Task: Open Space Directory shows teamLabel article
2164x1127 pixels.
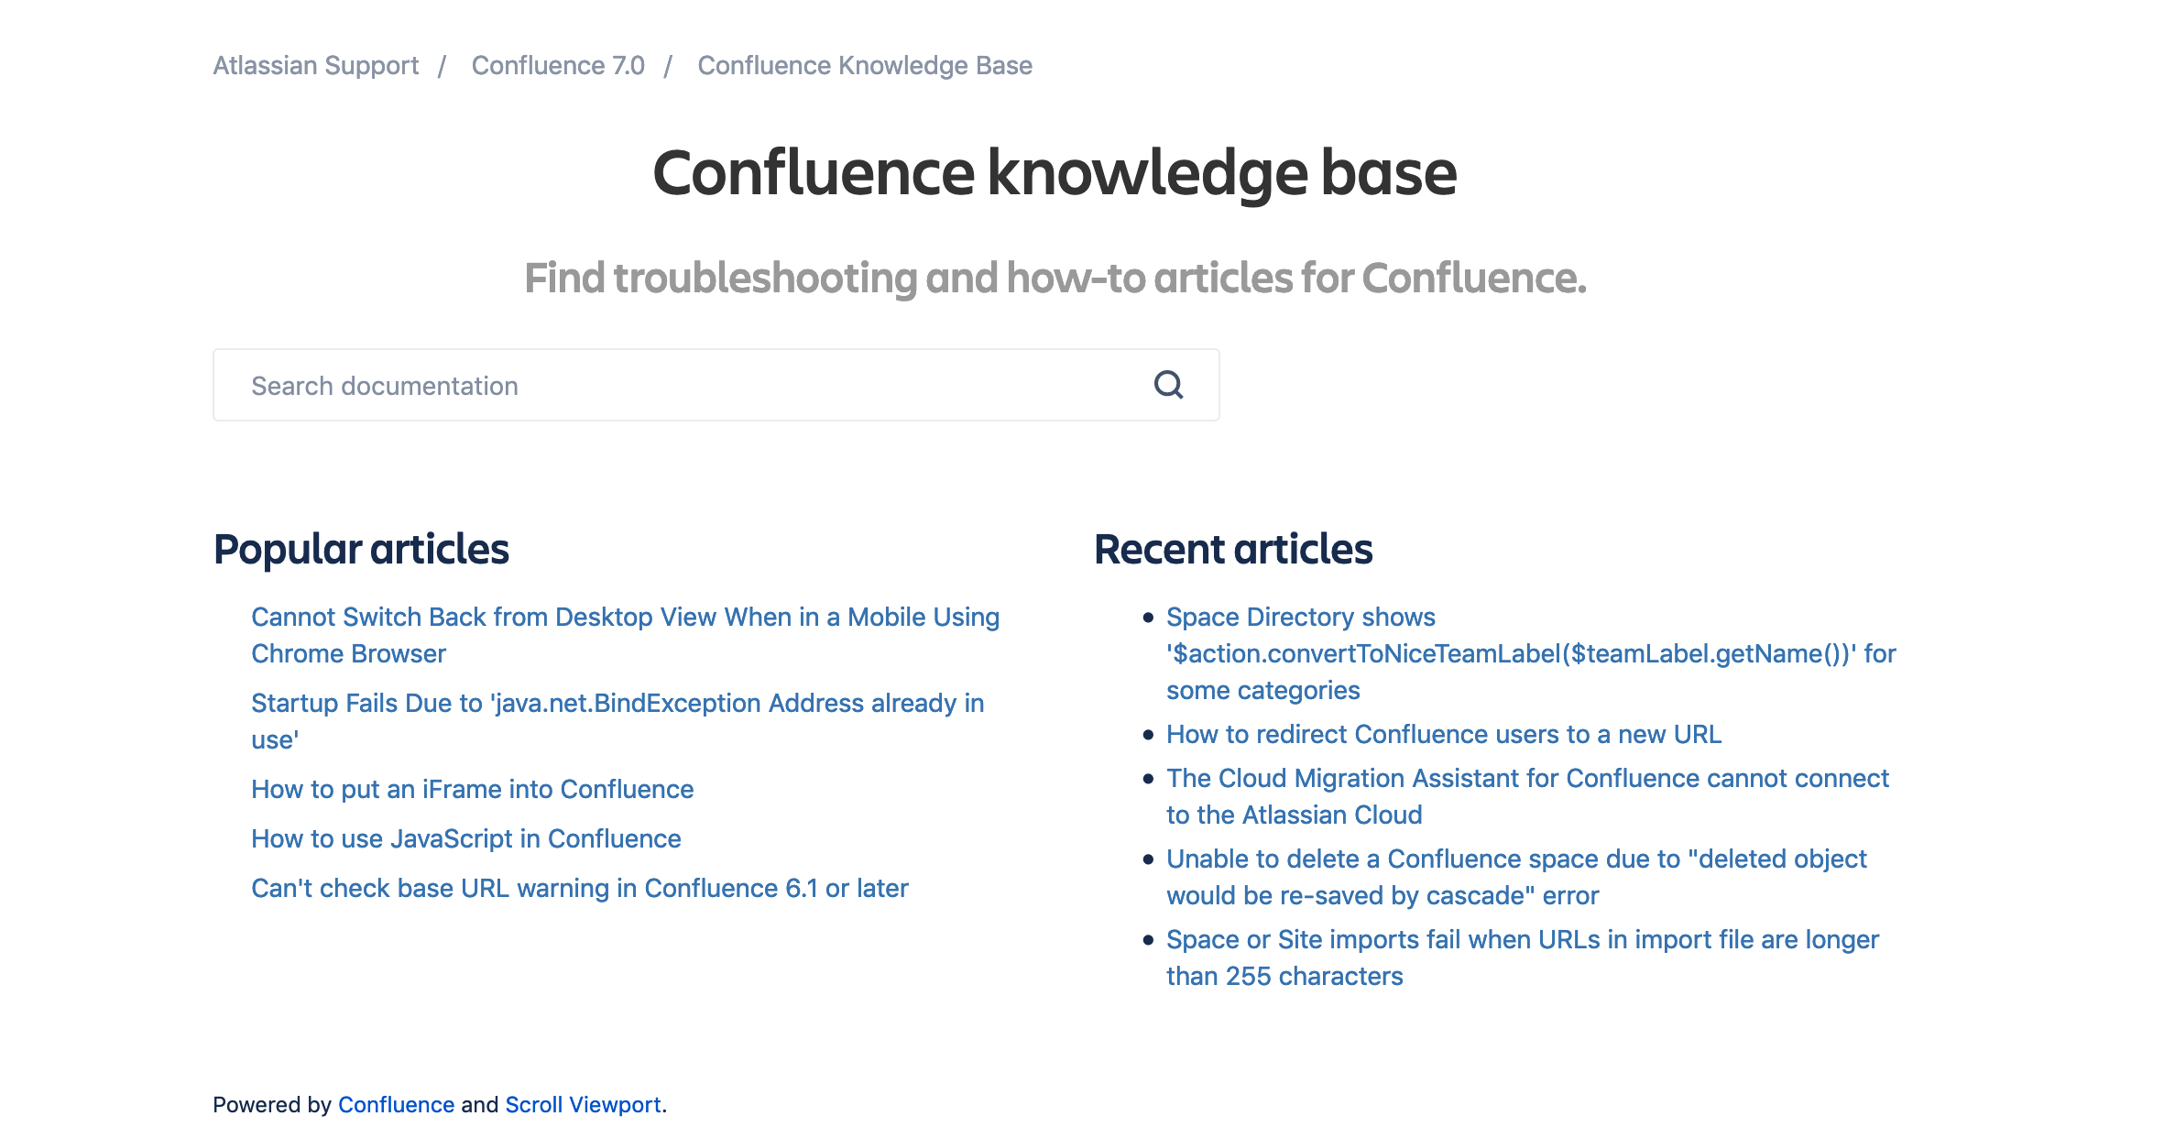Action: [1531, 653]
